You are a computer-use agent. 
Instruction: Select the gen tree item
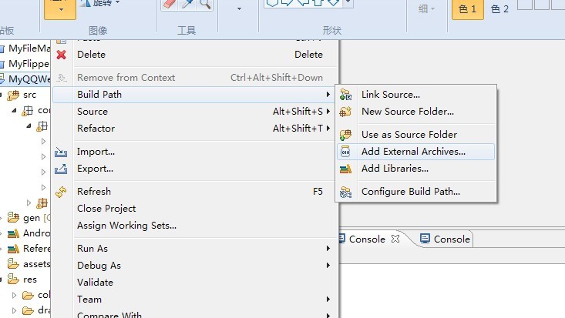tap(32, 218)
